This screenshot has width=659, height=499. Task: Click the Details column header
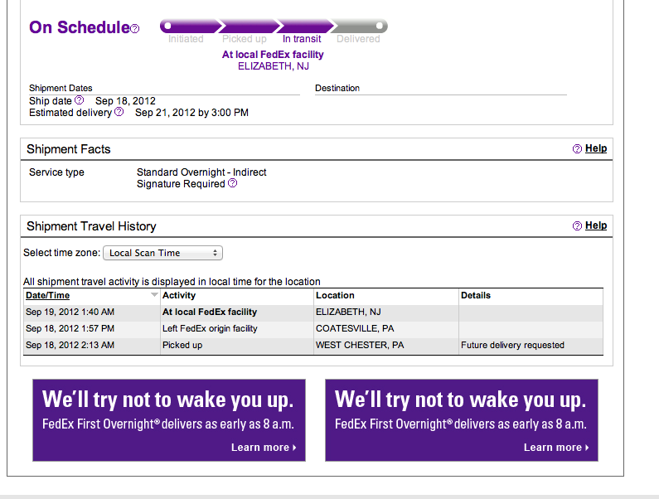(476, 296)
